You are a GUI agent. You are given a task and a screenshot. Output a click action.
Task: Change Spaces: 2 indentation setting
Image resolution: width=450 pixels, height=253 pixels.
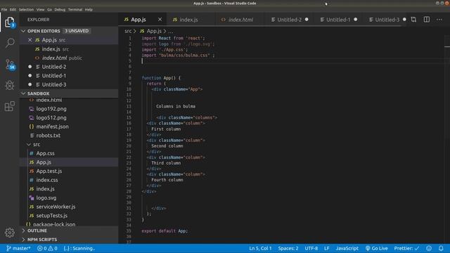tap(288, 248)
